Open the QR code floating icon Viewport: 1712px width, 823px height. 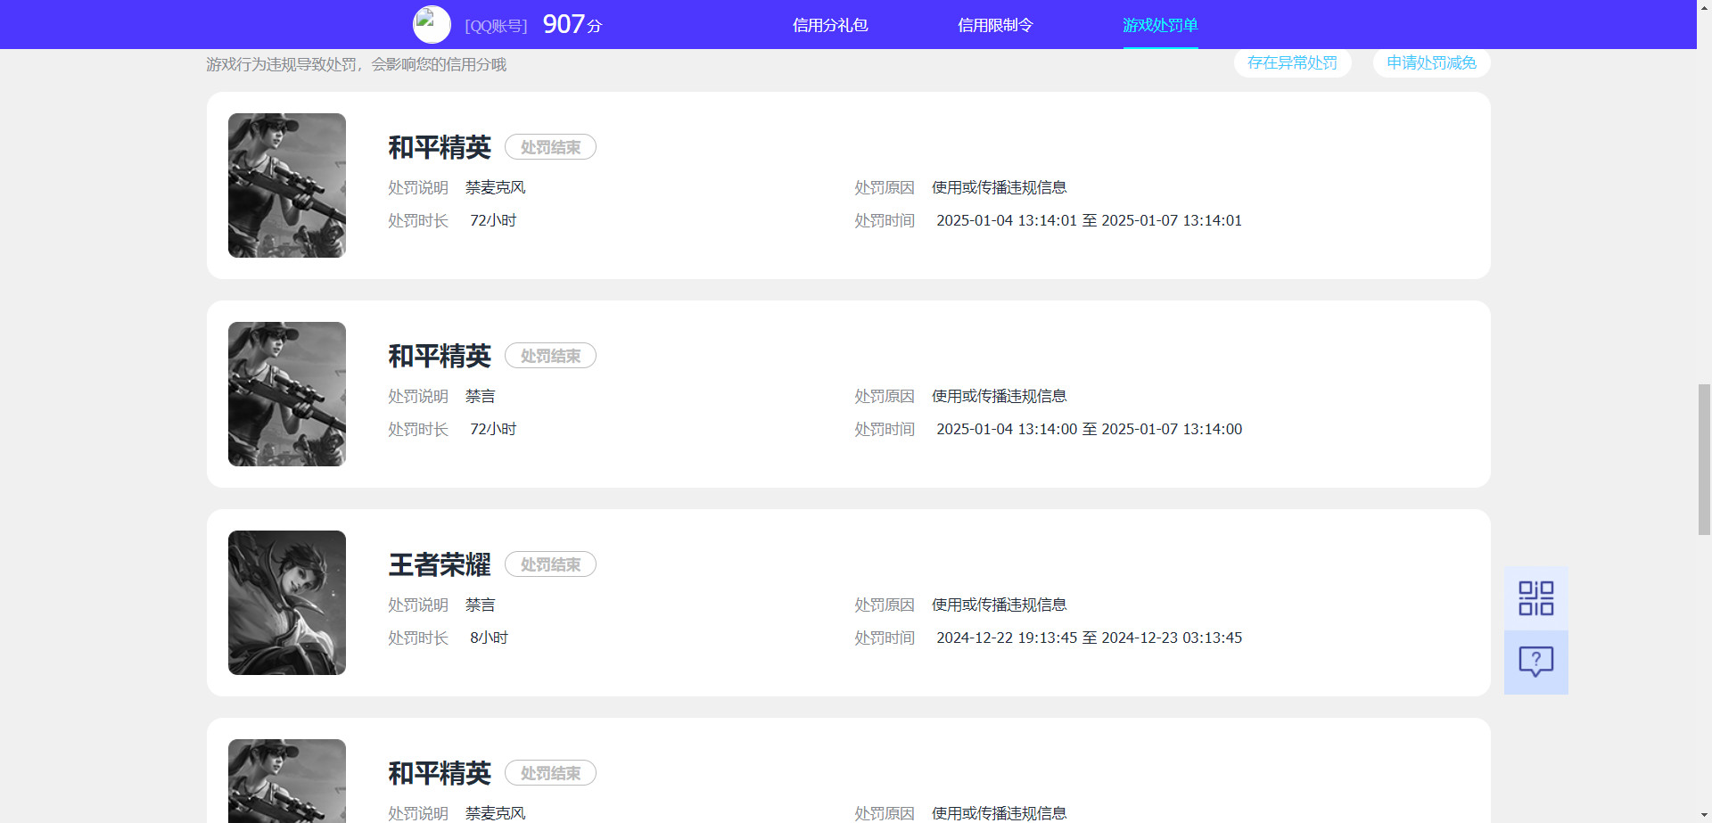[1535, 598]
